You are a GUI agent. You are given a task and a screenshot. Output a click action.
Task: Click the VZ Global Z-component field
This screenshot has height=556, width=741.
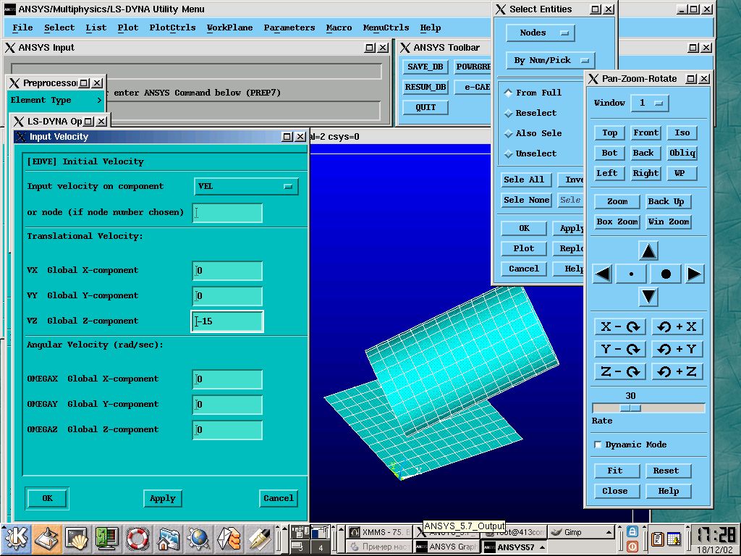[227, 321]
